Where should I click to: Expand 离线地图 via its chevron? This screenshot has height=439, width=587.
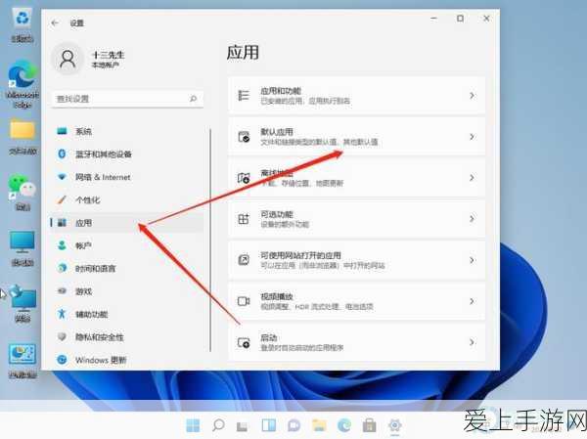click(472, 178)
